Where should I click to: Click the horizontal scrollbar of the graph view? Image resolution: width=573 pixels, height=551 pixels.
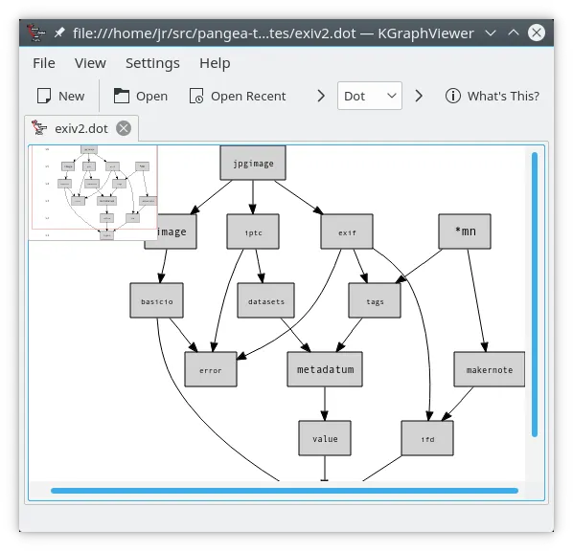285,491
